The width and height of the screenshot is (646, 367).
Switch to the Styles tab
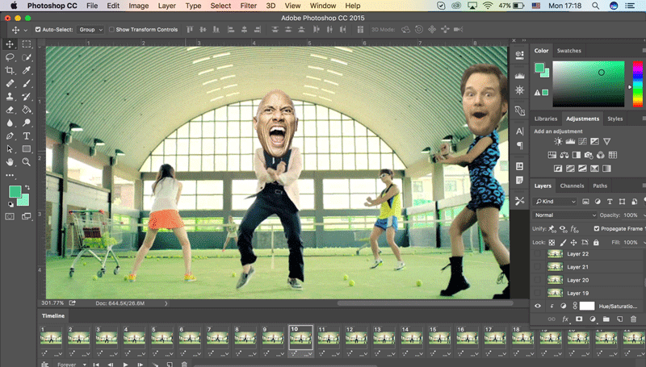point(615,119)
